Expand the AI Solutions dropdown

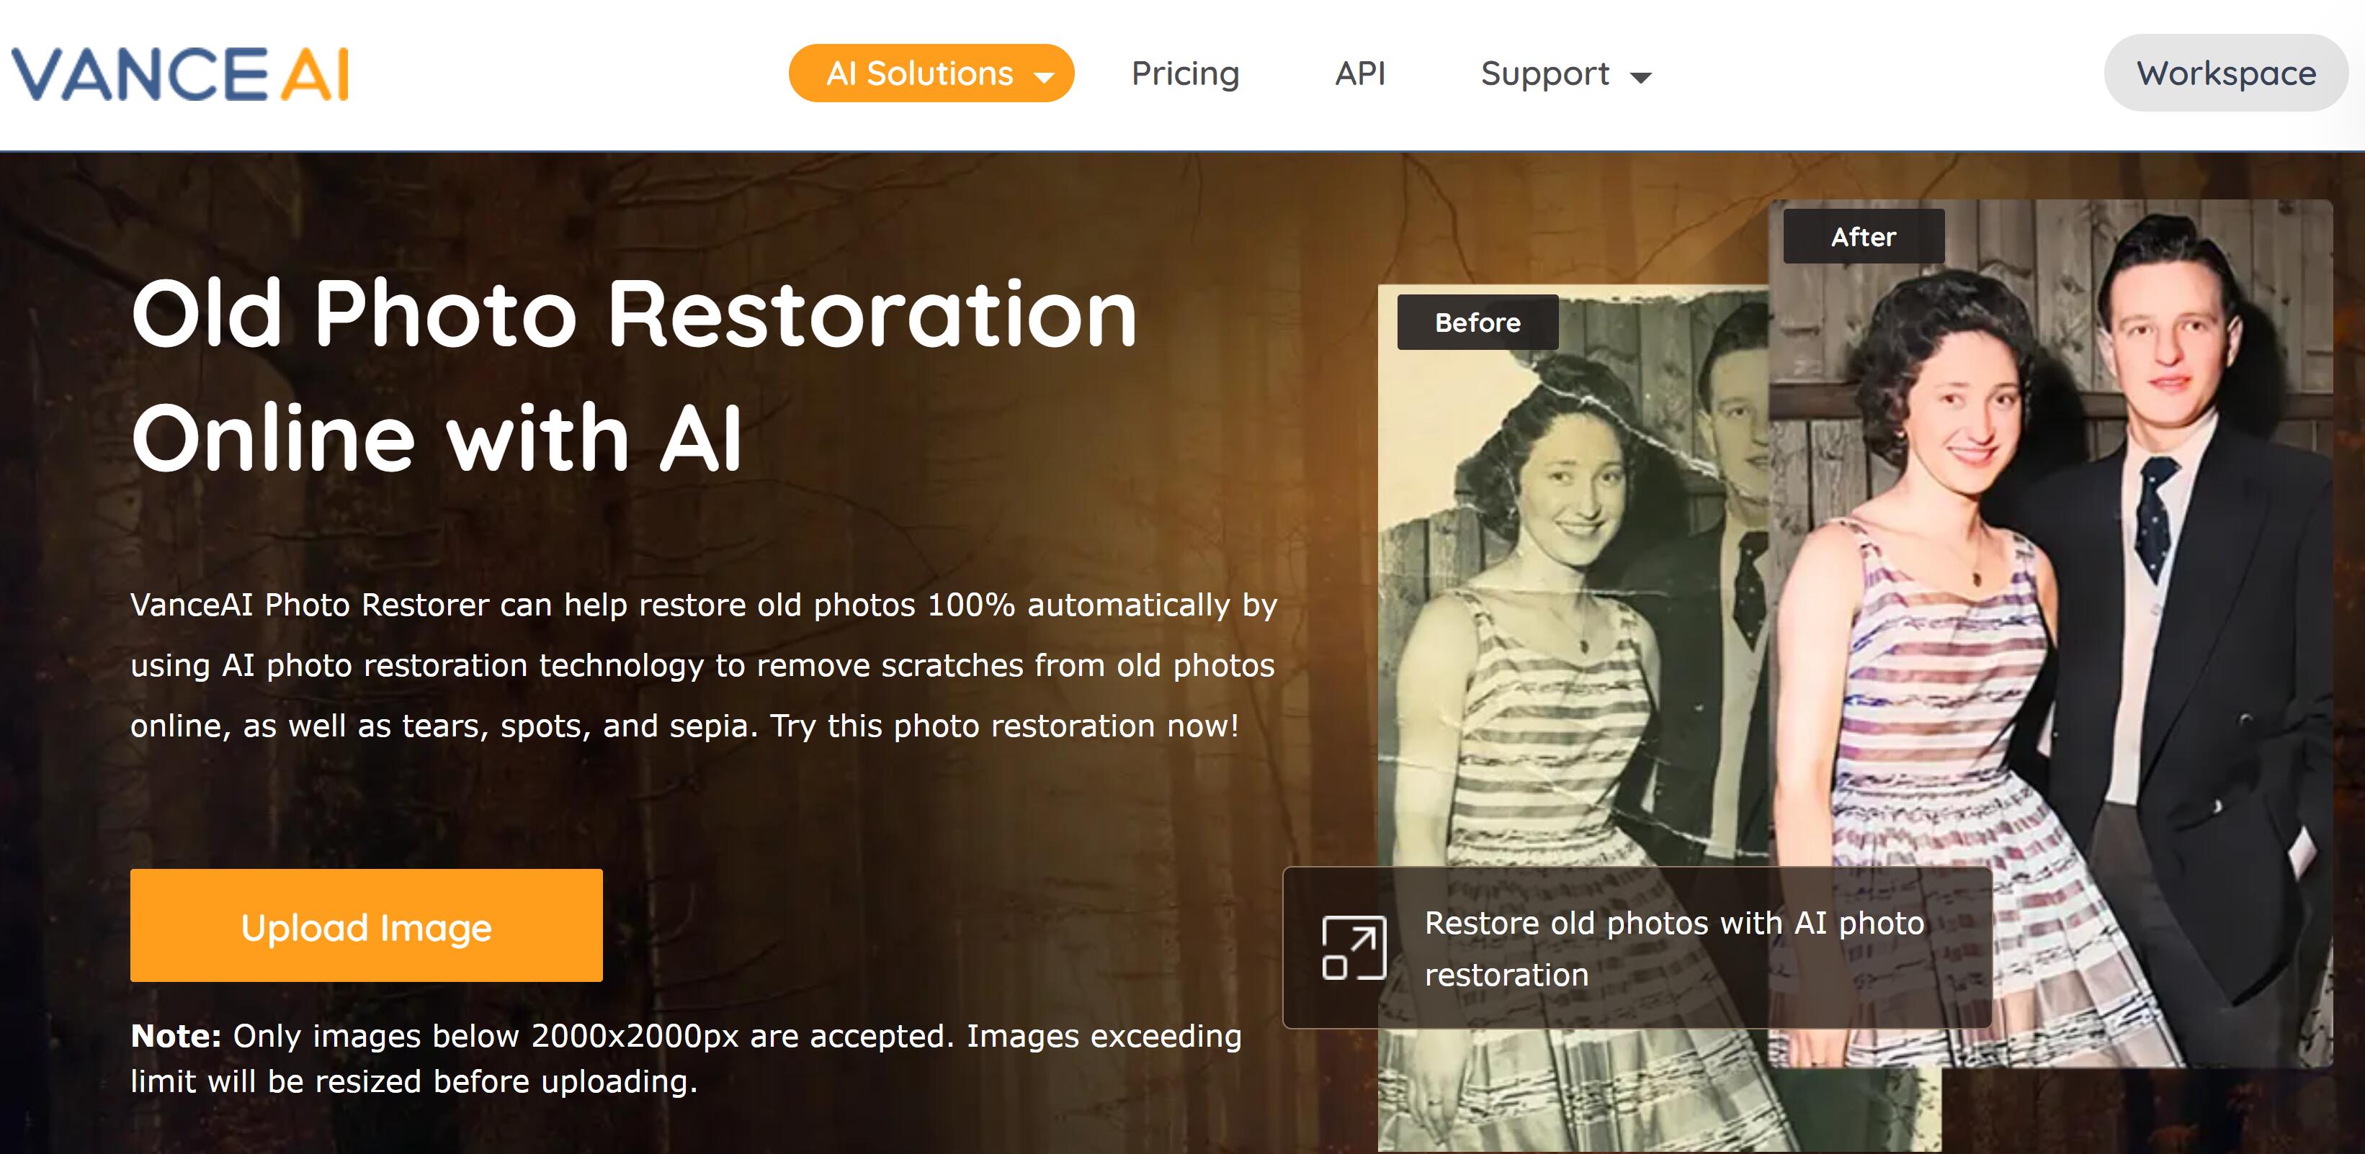[x=931, y=73]
